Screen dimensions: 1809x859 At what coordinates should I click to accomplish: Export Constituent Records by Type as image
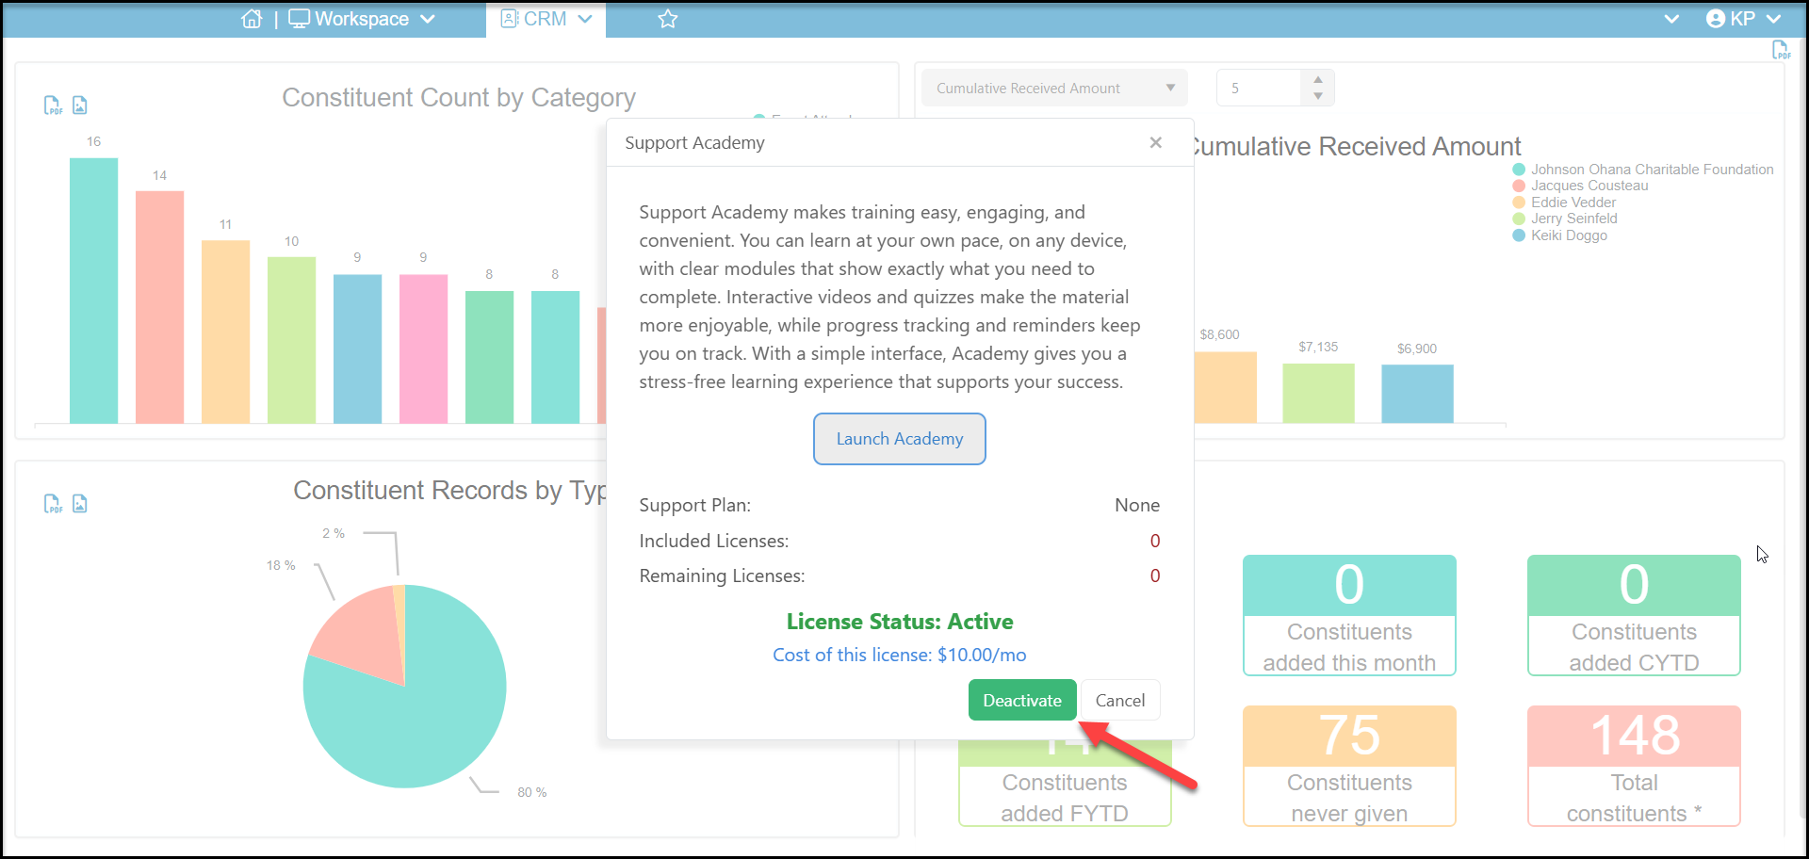click(x=80, y=504)
